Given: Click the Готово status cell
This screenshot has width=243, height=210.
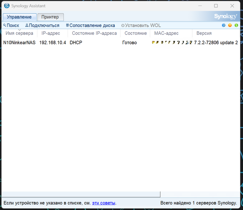Looking at the screenshot, I should point(129,43).
